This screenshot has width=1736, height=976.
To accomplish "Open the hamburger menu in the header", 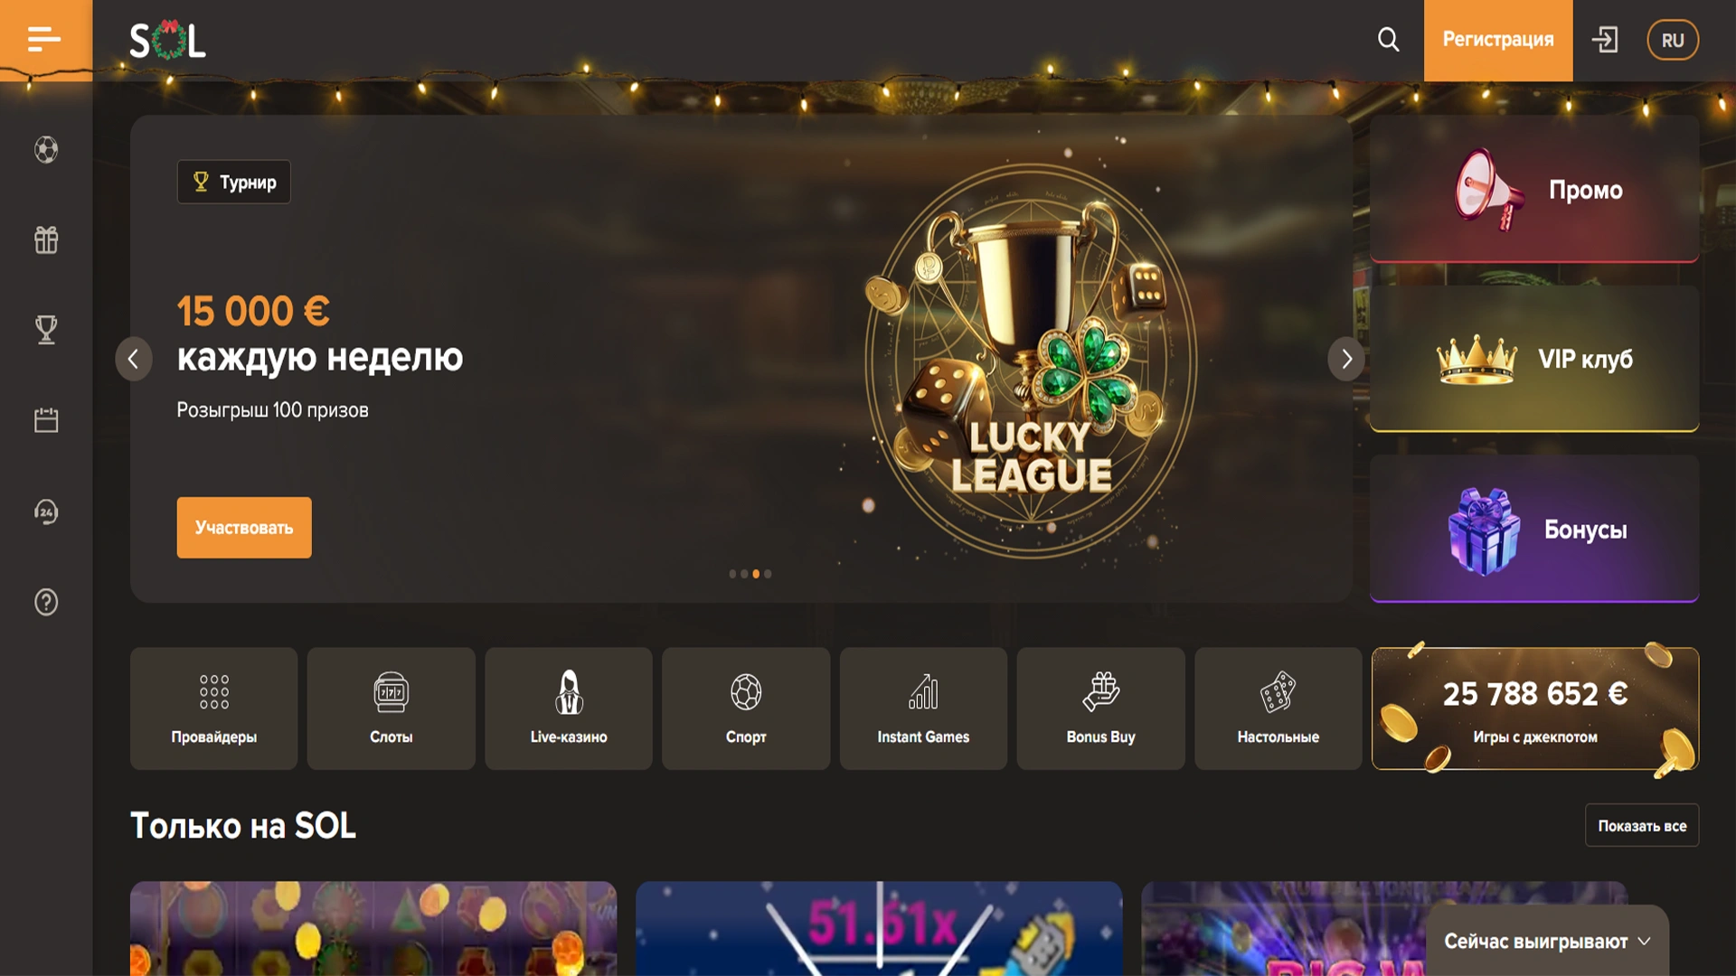I will (44, 40).
